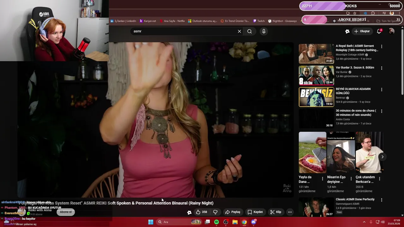Open options for A Royal Bath video
Viewport: 404px width, 227px height.
(382, 46)
